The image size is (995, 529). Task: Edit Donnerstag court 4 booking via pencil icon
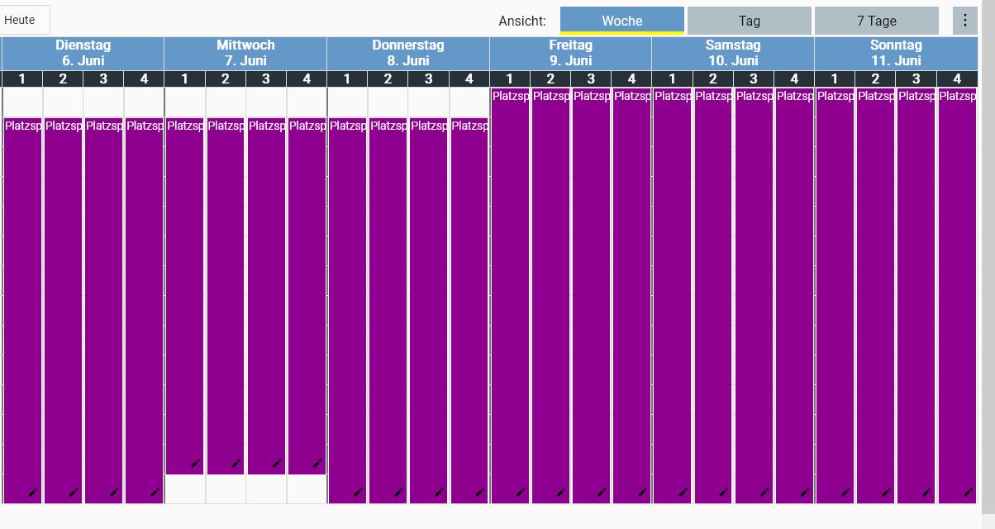[481, 493]
